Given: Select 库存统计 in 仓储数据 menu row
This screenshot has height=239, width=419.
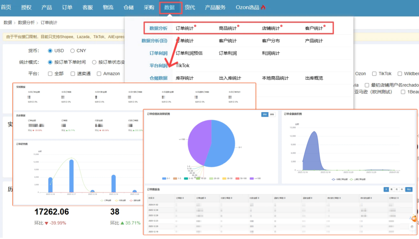Looking at the screenshot, I should [185, 78].
